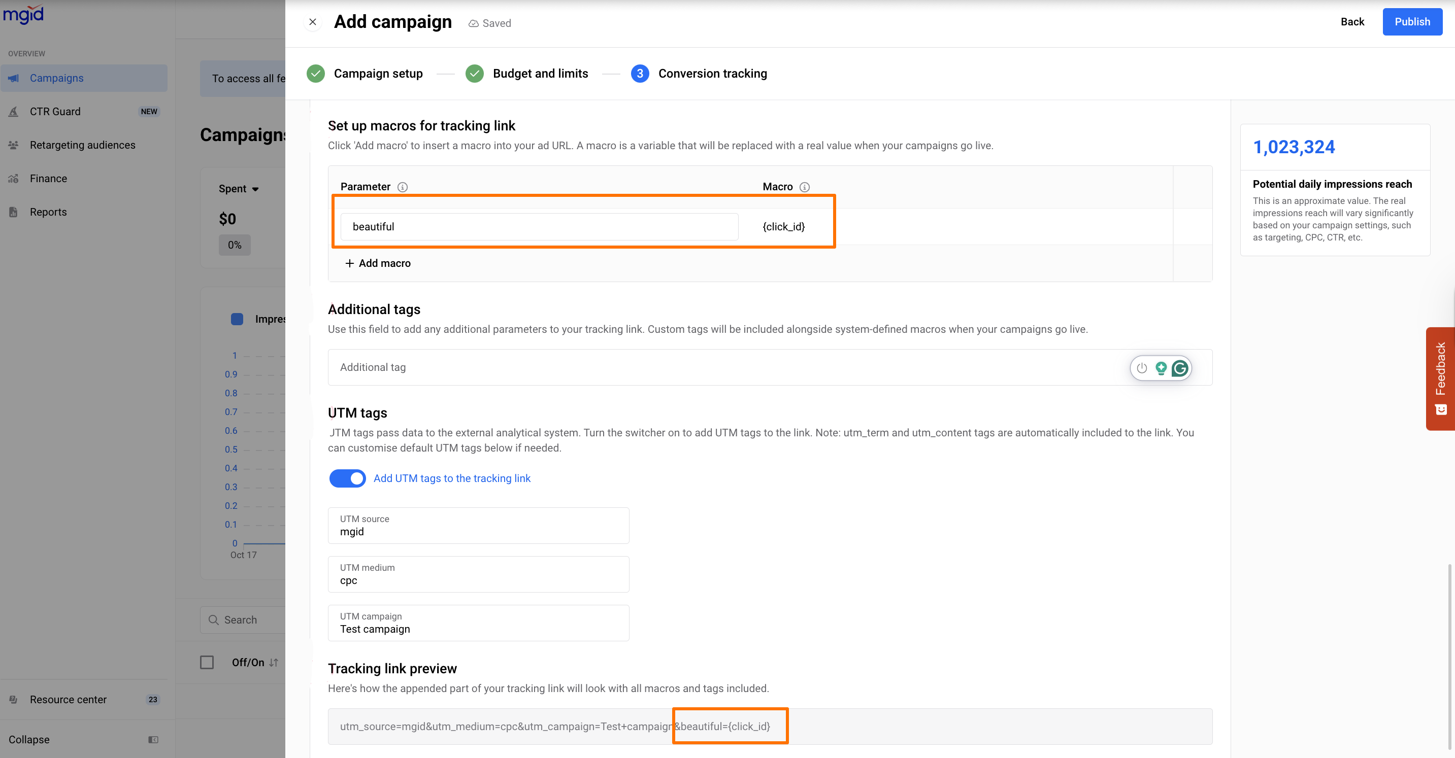Click the Grammarly icon in Additional tag field
This screenshot has width=1455, height=758.
1179,368
